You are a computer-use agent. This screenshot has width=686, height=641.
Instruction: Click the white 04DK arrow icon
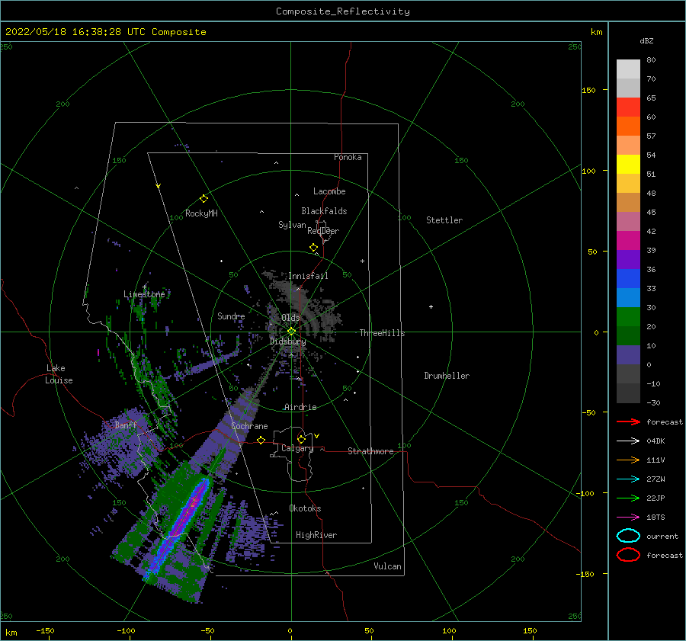click(628, 441)
